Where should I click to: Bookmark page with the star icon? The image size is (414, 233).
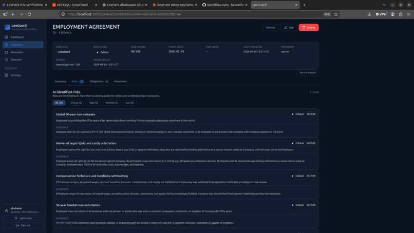(x=336, y=14)
